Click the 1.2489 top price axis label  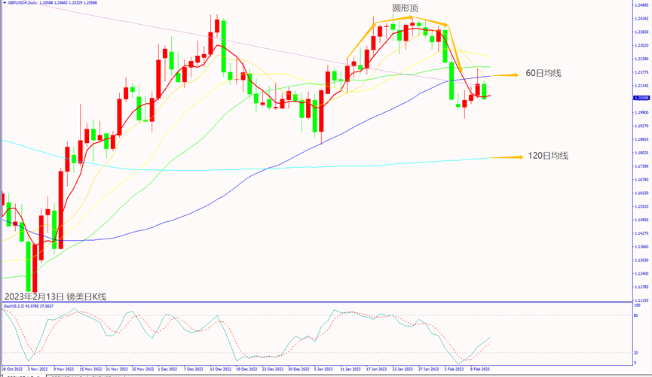coord(640,5)
